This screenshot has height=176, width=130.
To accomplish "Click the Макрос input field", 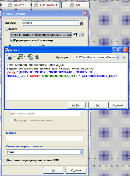I will 45,139.
